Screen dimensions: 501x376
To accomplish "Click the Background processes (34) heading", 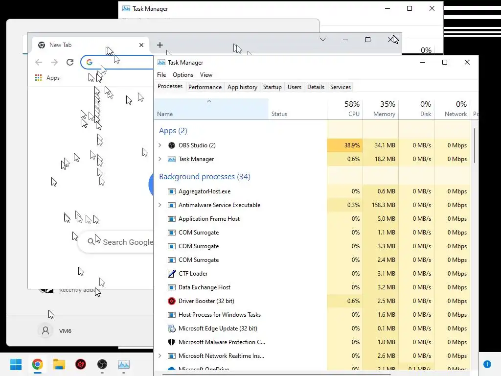I will coord(205,176).
